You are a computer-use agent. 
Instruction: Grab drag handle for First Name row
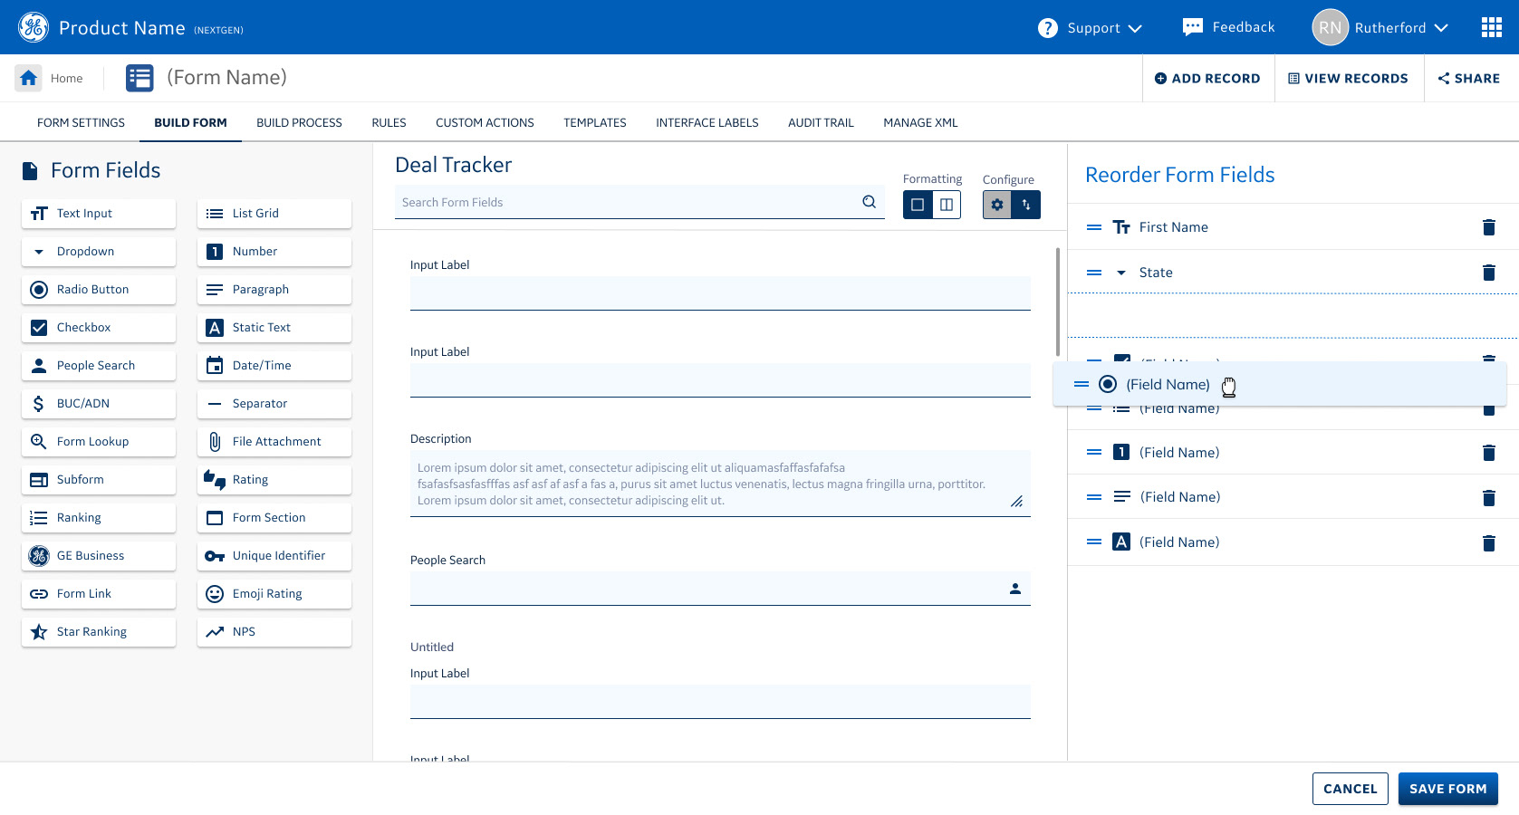point(1094,227)
